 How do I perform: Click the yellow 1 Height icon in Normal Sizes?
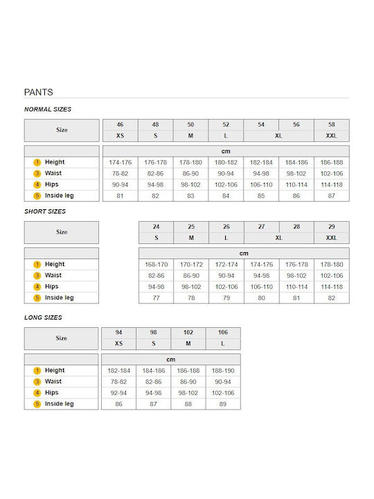[x=37, y=162]
